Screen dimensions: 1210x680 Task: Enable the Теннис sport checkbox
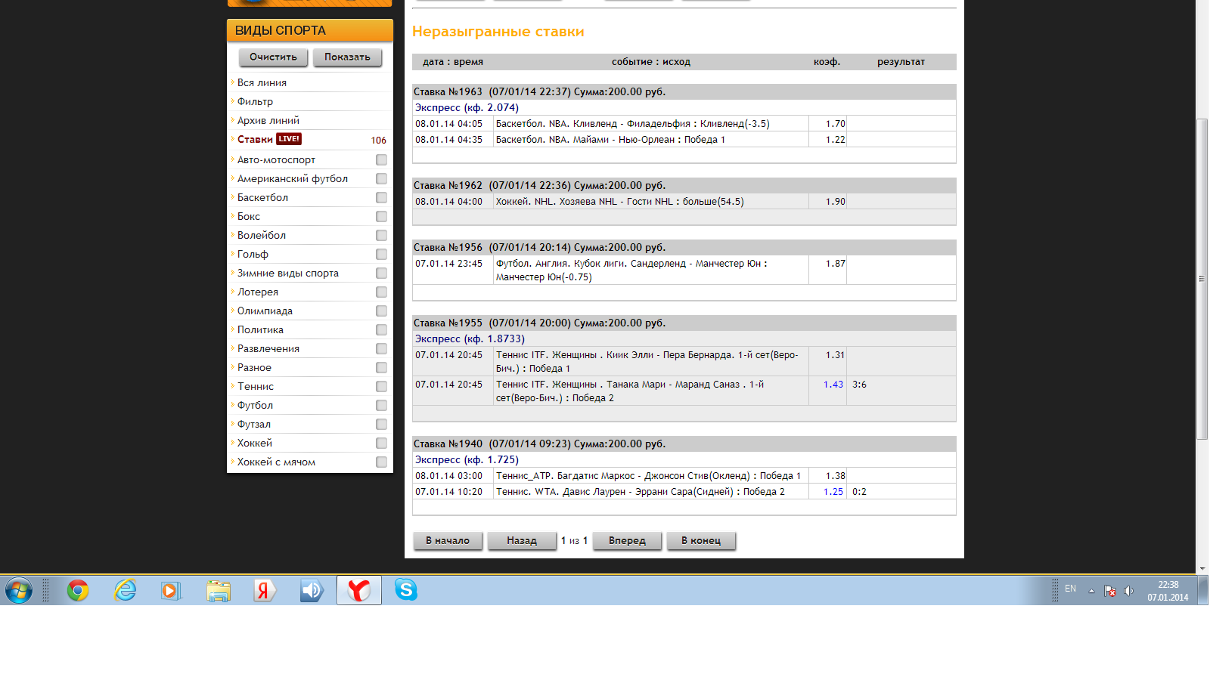click(x=381, y=387)
